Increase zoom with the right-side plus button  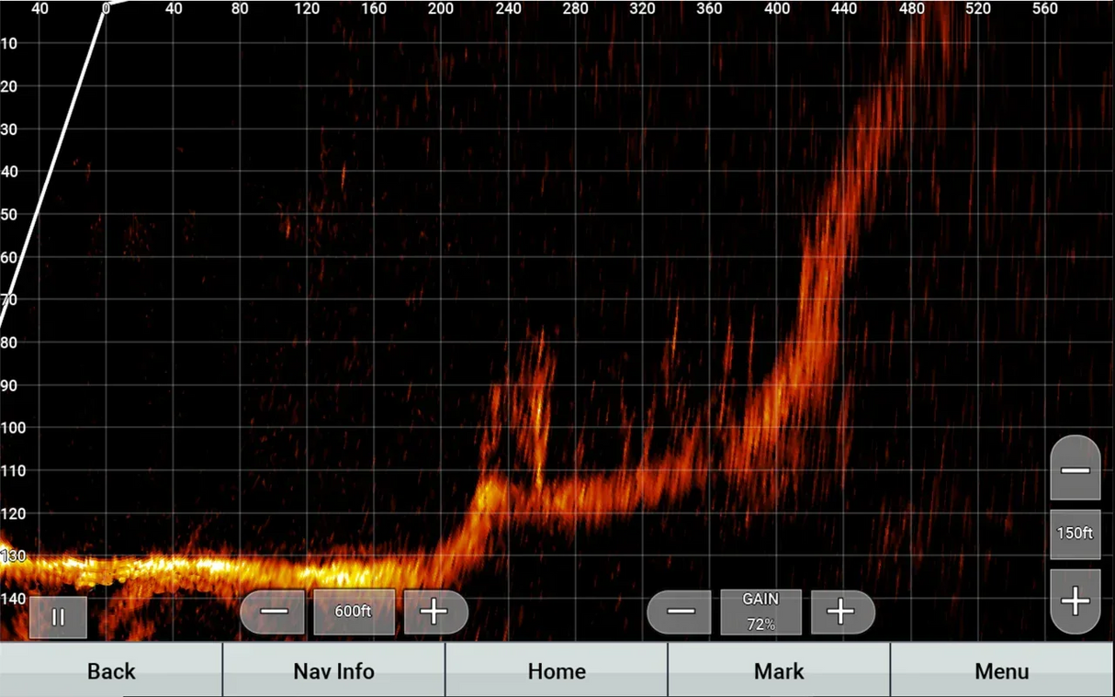(1075, 601)
